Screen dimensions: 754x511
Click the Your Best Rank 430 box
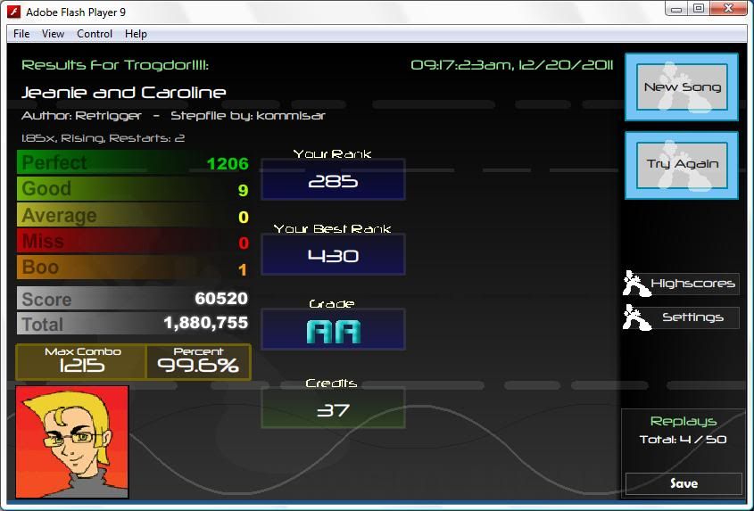tap(333, 256)
